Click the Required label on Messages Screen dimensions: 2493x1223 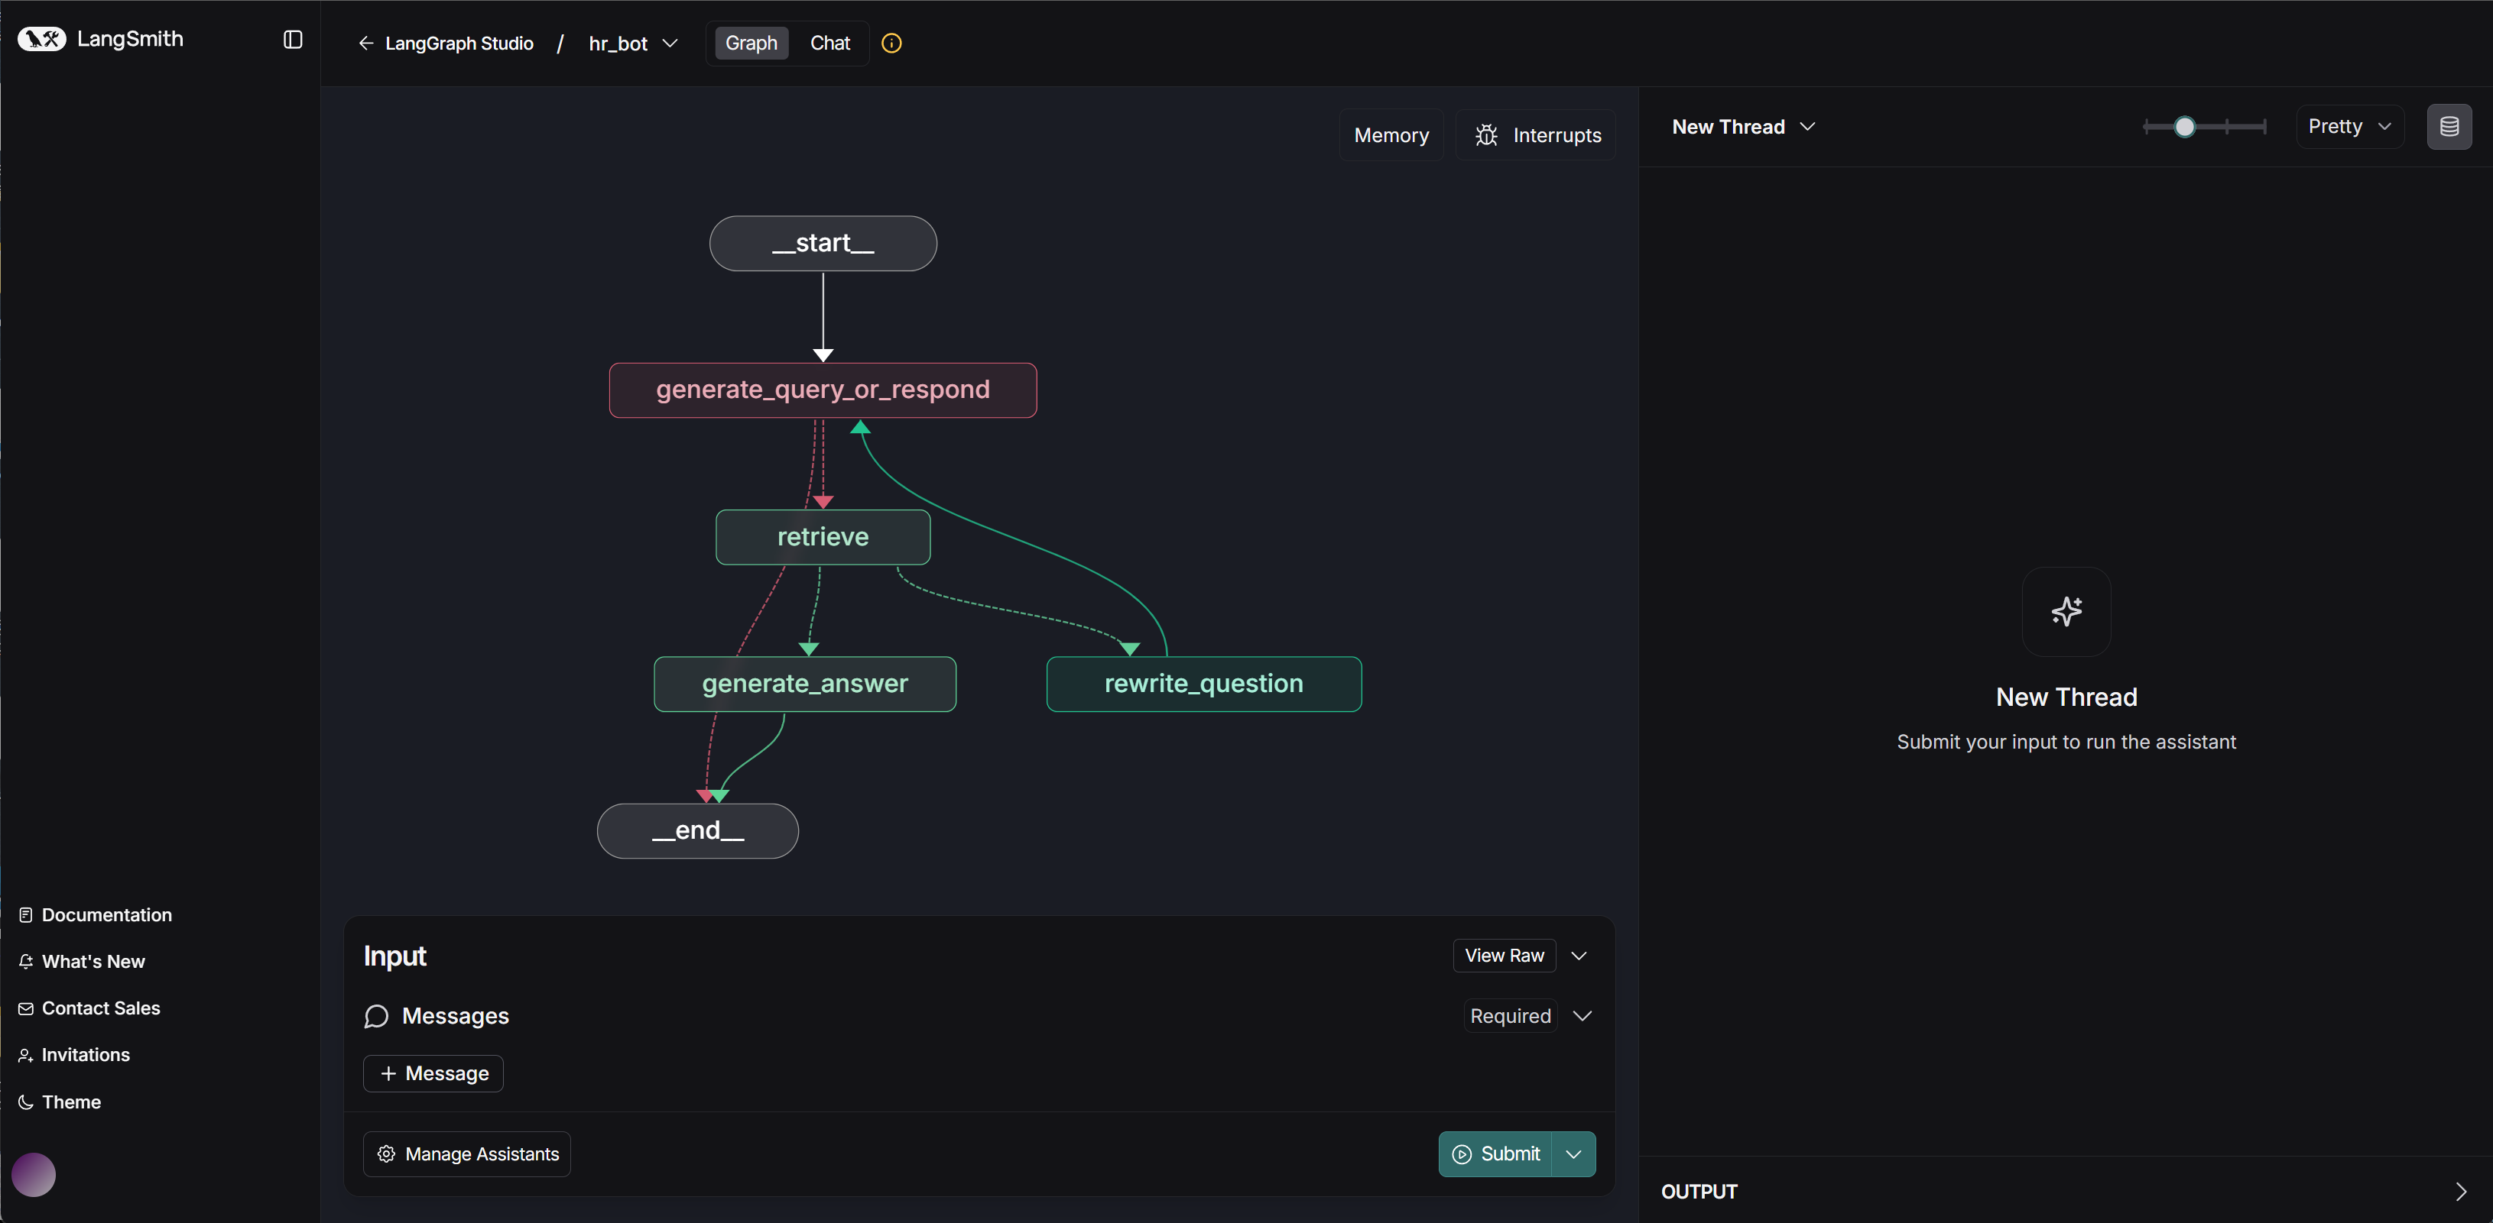pos(1510,1016)
